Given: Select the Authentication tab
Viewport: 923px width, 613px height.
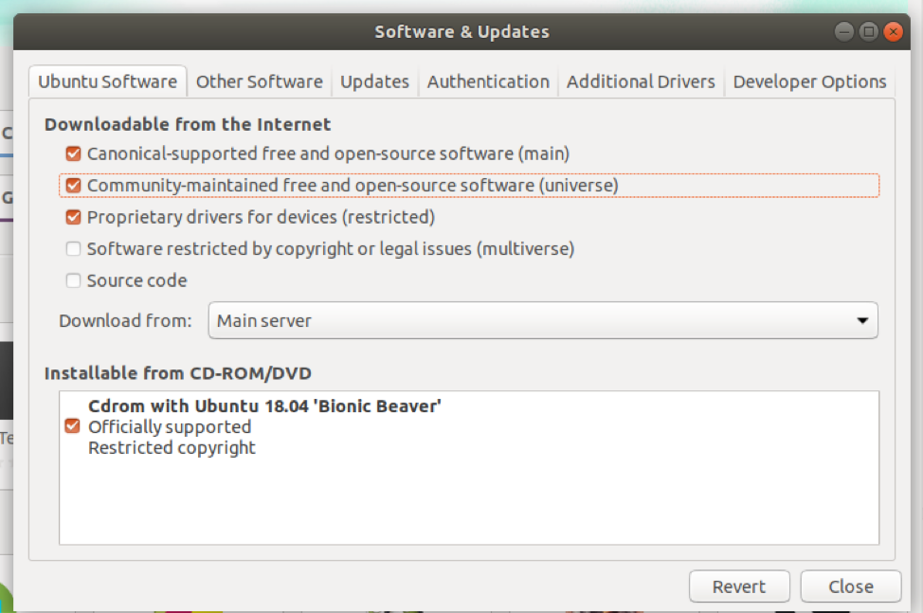Looking at the screenshot, I should tap(488, 81).
